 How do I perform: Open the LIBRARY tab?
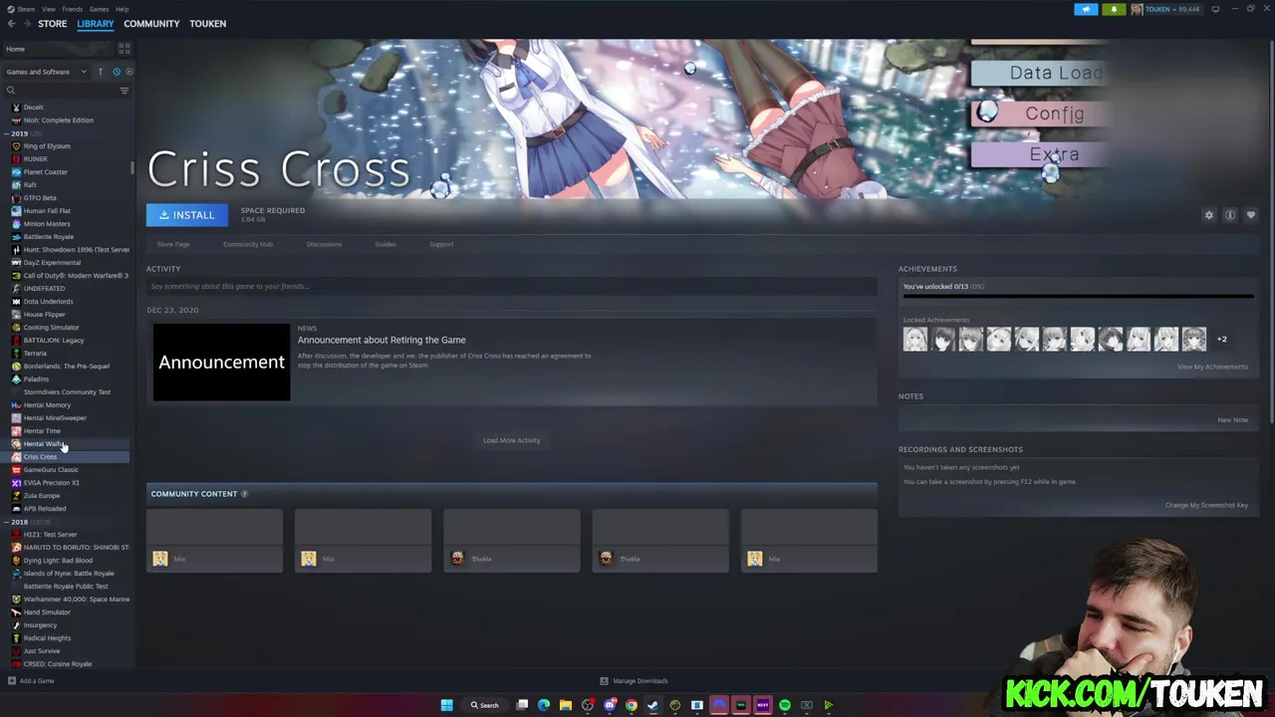click(x=96, y=24)
